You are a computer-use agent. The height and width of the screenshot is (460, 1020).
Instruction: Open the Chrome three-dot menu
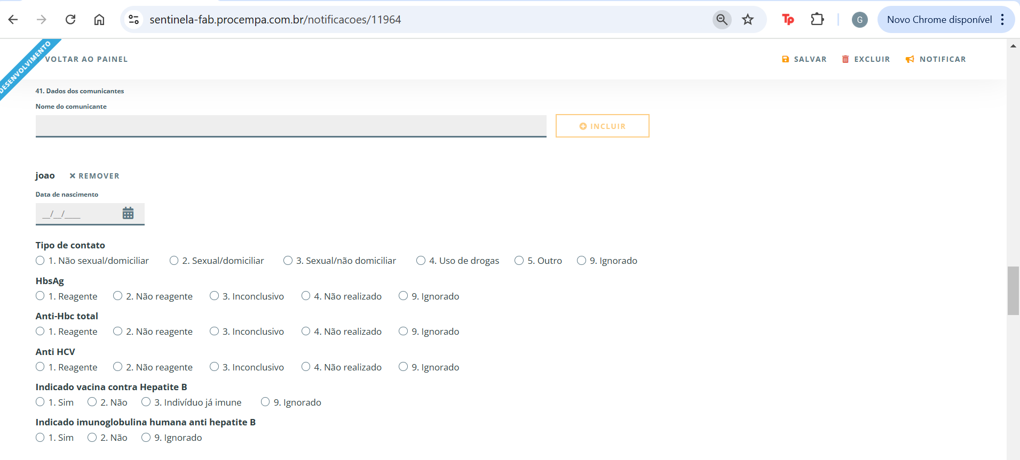click(1002, 20)
